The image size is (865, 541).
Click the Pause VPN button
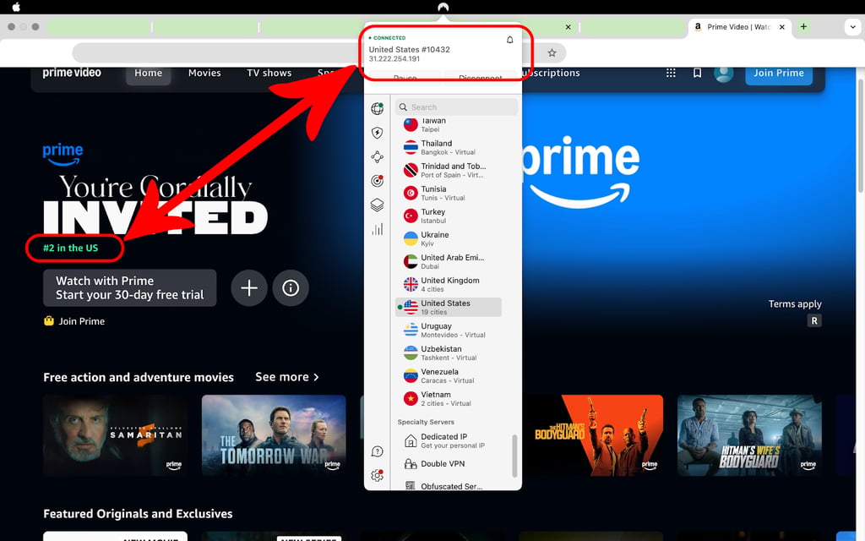point(405,78)
